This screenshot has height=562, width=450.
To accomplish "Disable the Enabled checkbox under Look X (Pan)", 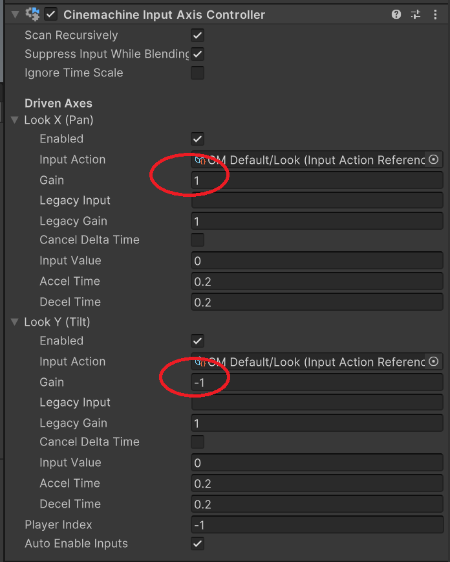I will tap(197, 139).
